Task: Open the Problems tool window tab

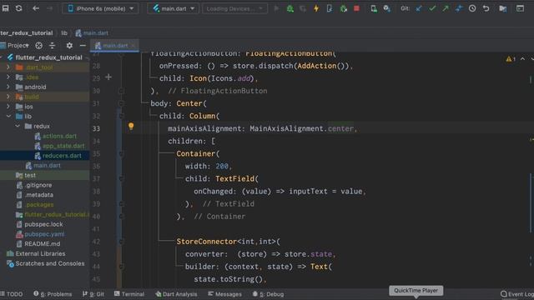Action: [53, 294]
